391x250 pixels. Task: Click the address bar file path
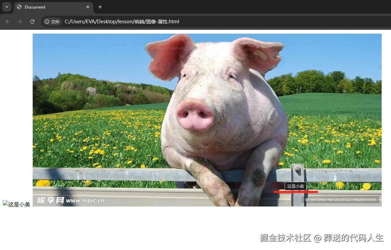coord(122,22)
